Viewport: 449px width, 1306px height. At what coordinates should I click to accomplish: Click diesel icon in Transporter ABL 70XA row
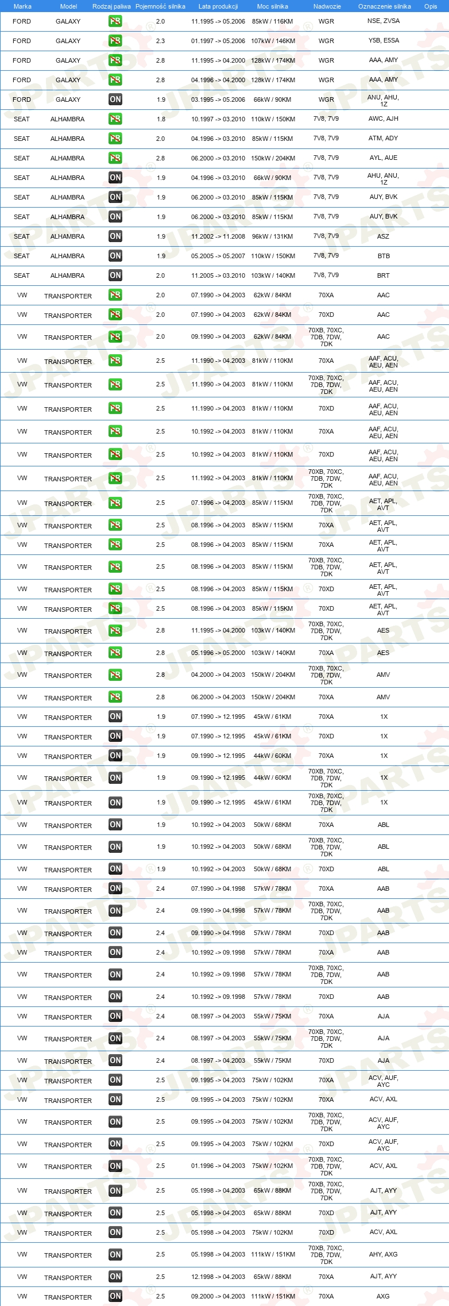(x=115, y=825)
